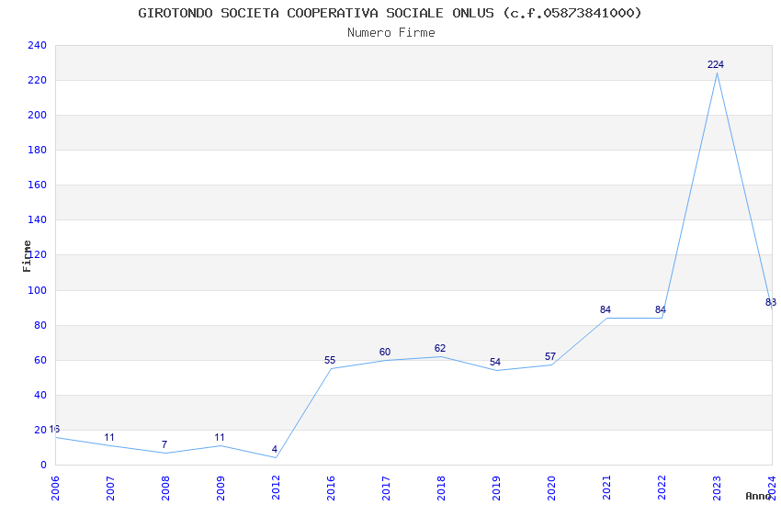781x505 pixels.
Task: Click the 11 data label above 2009
Action: [220, 437]
